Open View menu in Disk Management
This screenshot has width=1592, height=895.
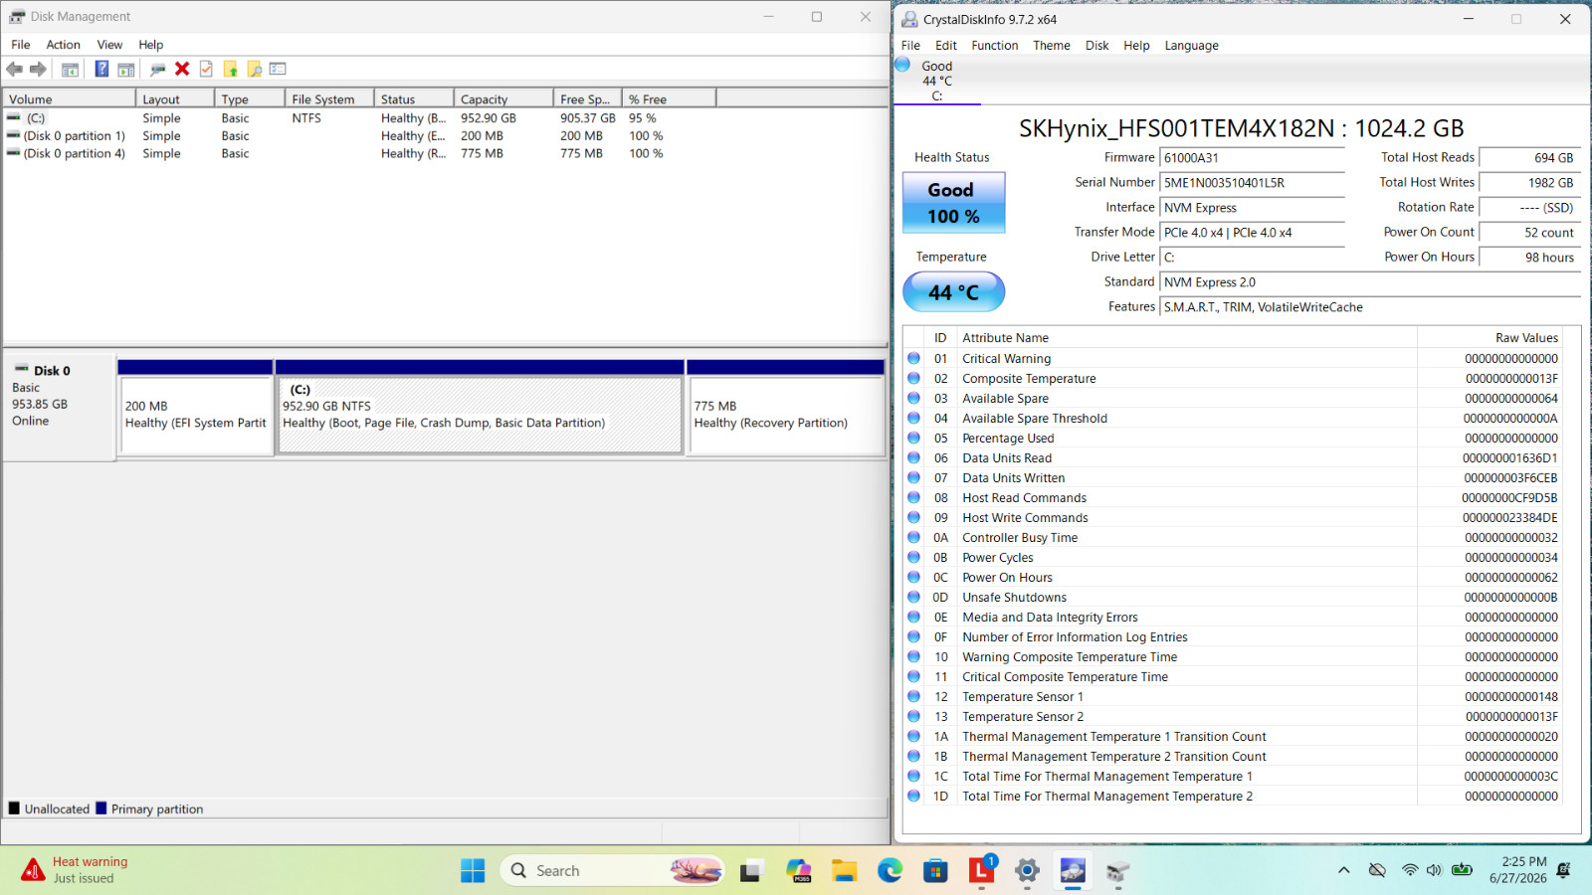(x=109, y=45)
